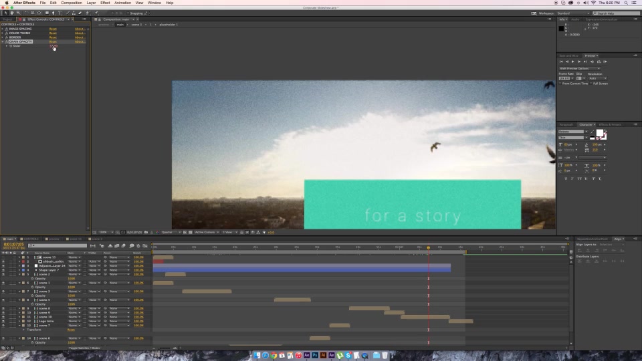Collapse the GRAIN OPACITY effect
642x361 pixels.
(3, 41)
